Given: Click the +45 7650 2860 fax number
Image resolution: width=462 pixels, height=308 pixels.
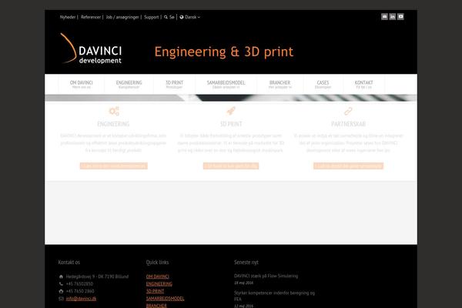Looking at the screenshot, I should click(x=80, y=291).
